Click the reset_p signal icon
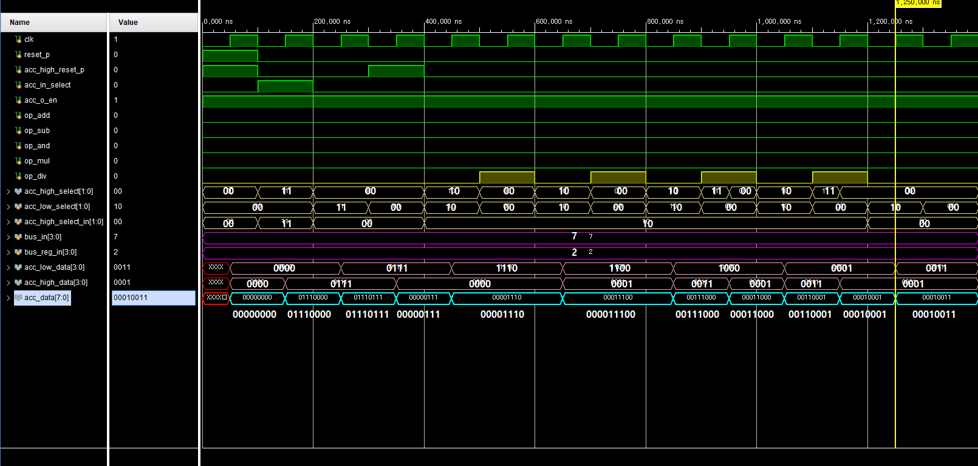 (18, 55)
